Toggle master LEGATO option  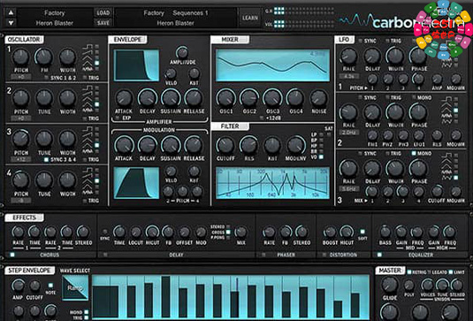click(x=430, y=272)
